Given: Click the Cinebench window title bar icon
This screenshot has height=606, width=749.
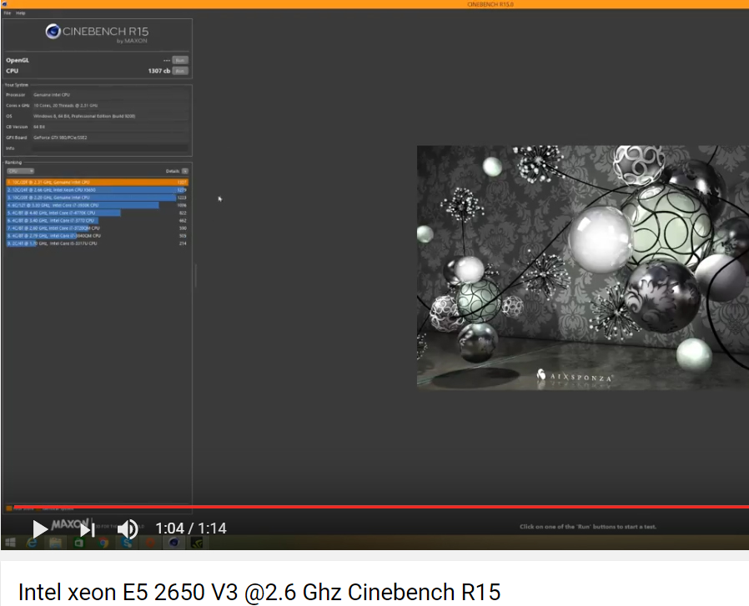Looking at the screenshot, I should tap(4, 4).
